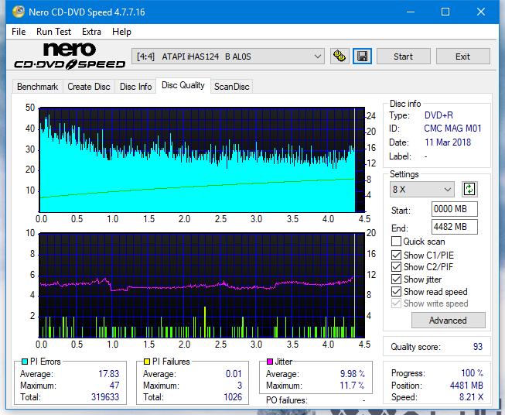This screenshot has height=415, width=505.
Task: Click the disc type DVD+R
Action: tap(438, 115)
